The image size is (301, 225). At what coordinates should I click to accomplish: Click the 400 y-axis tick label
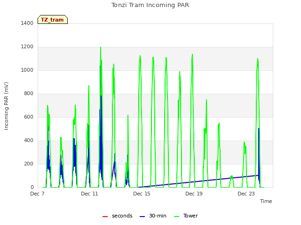(29, 141)
